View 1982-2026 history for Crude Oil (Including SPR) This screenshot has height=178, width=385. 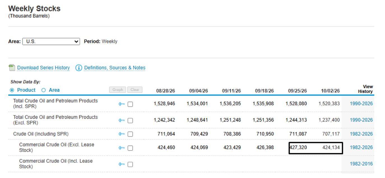(361, 134)
